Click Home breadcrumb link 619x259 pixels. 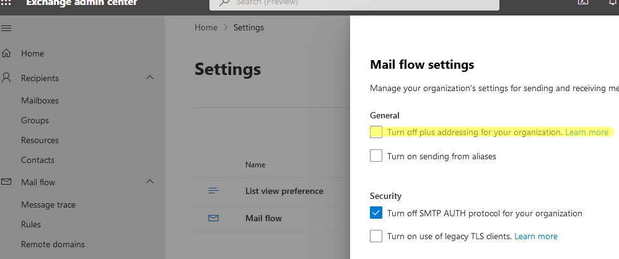(x=206, y=28)
